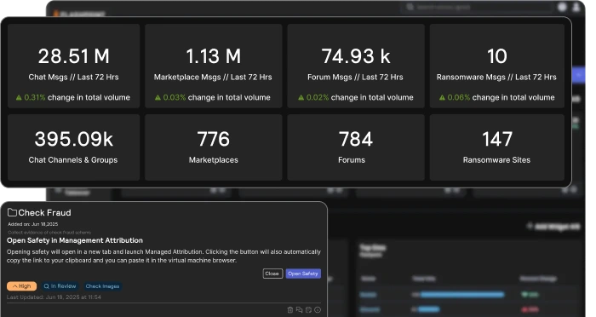Click the 0.06% change in total volume text

pyautogui.click(x=501, y=97)
